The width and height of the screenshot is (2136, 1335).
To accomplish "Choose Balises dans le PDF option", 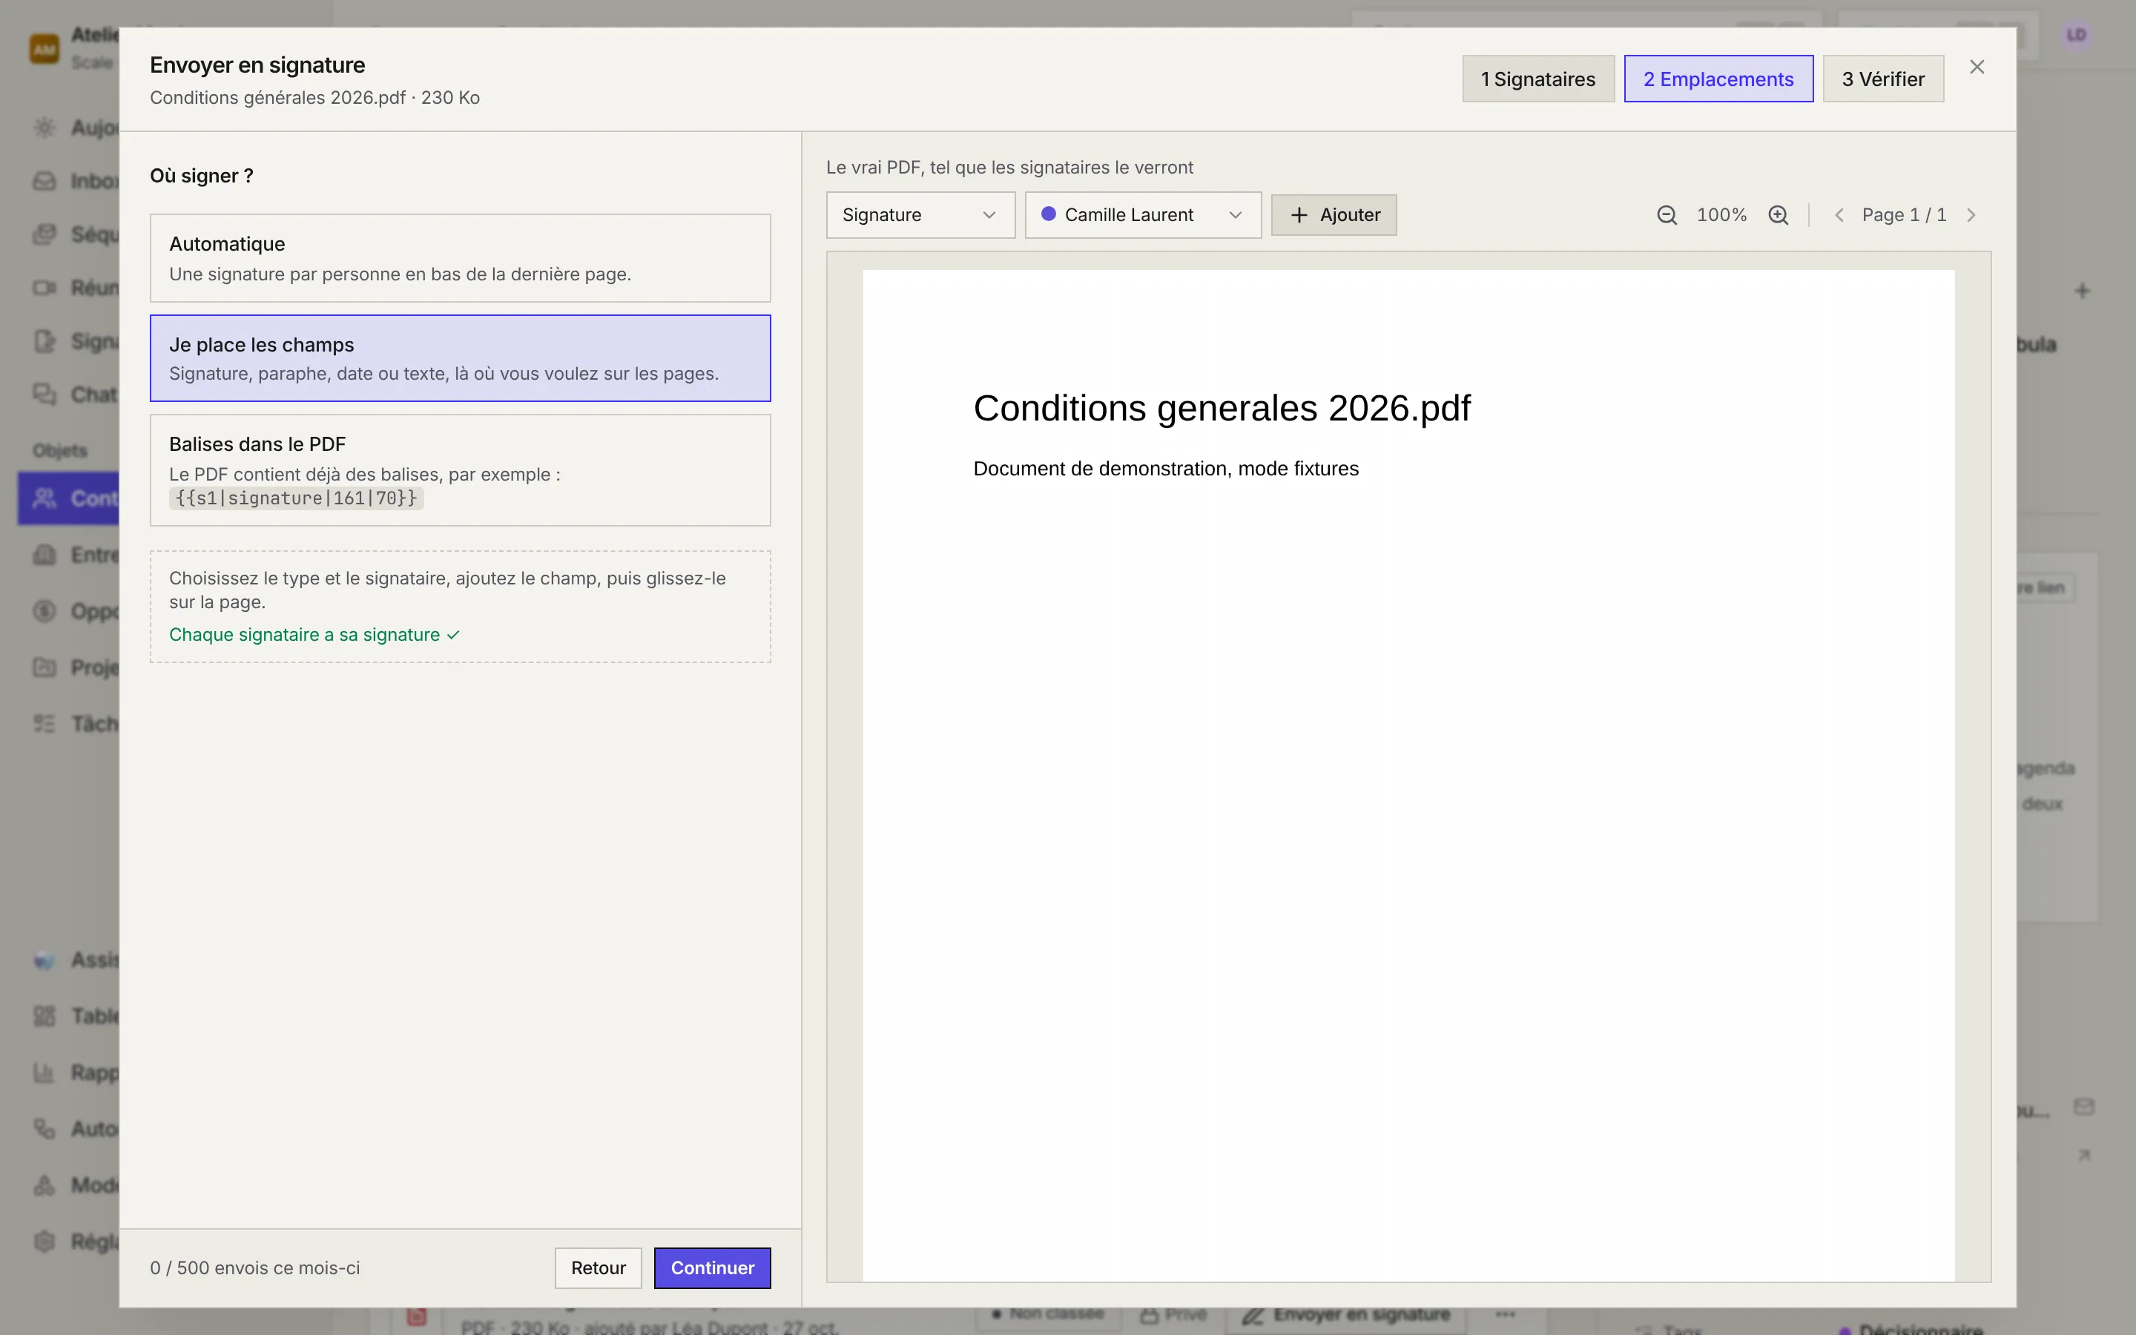I will pyautogui.click(x=460, y=469).
